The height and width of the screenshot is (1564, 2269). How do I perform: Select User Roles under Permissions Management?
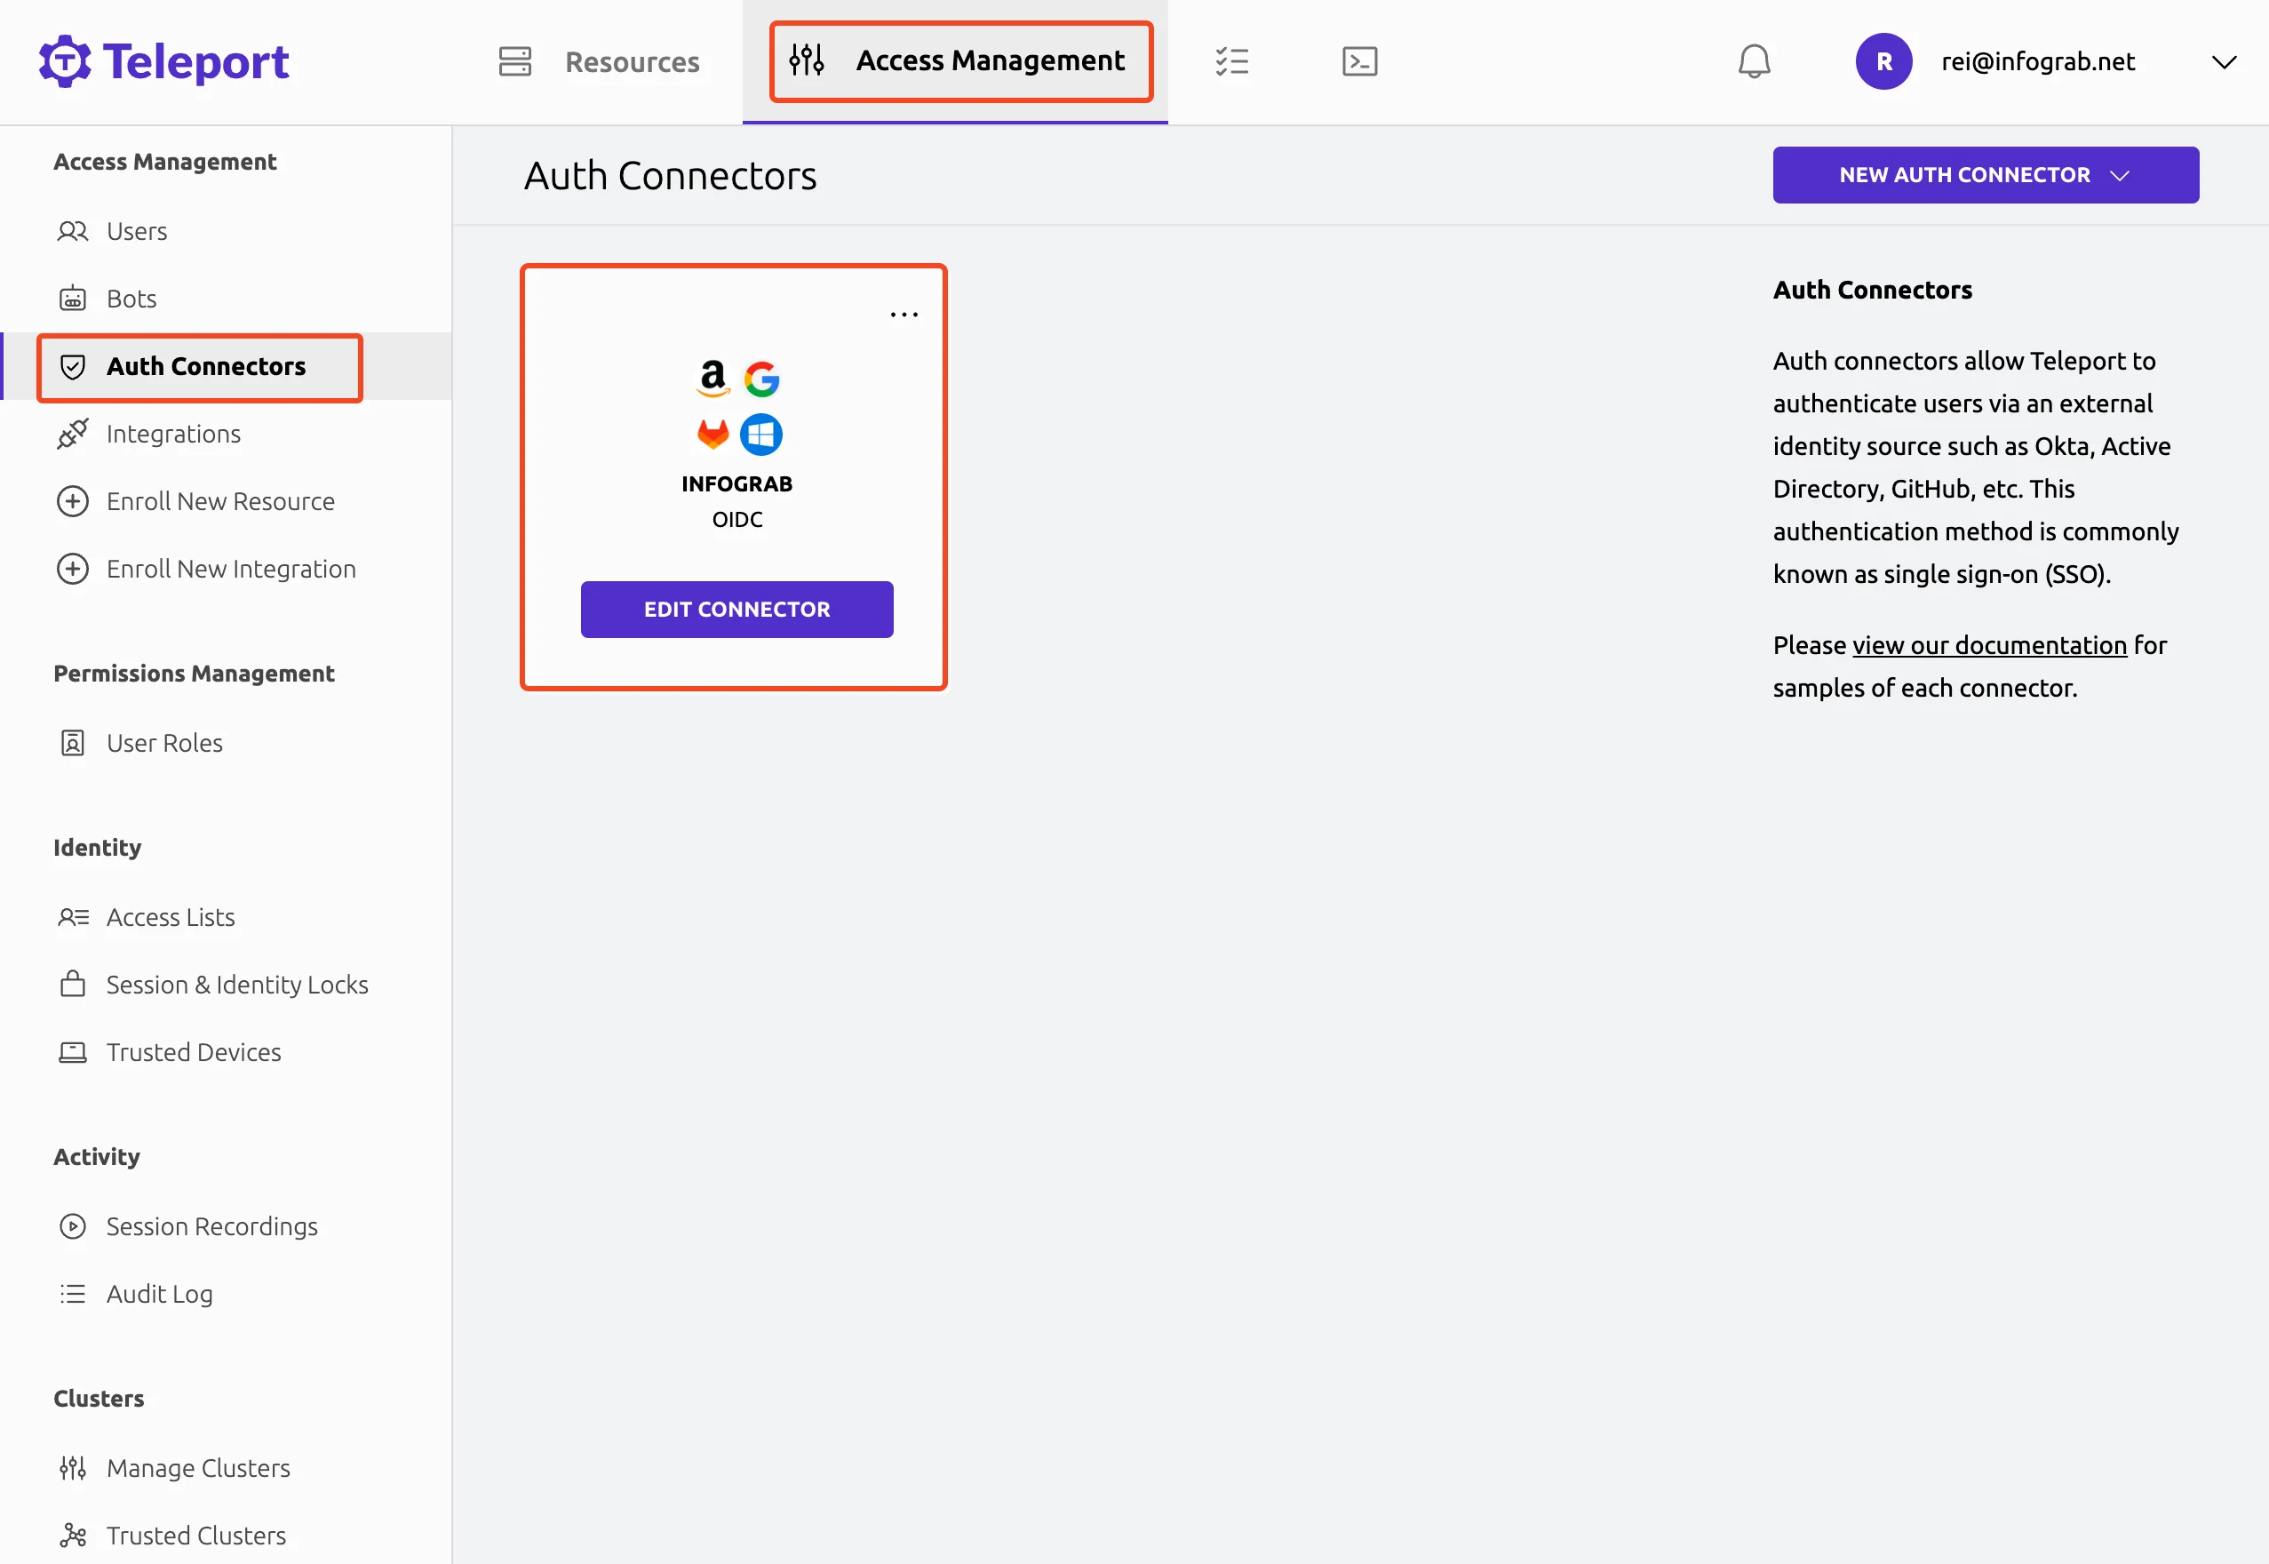(x=164, y=742)
